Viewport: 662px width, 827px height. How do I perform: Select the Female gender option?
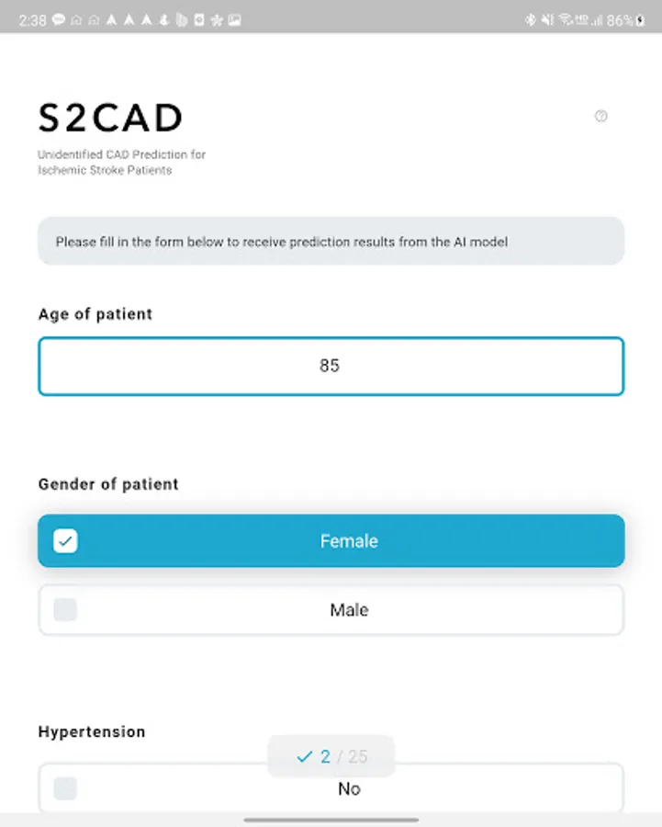coord(349,541)
